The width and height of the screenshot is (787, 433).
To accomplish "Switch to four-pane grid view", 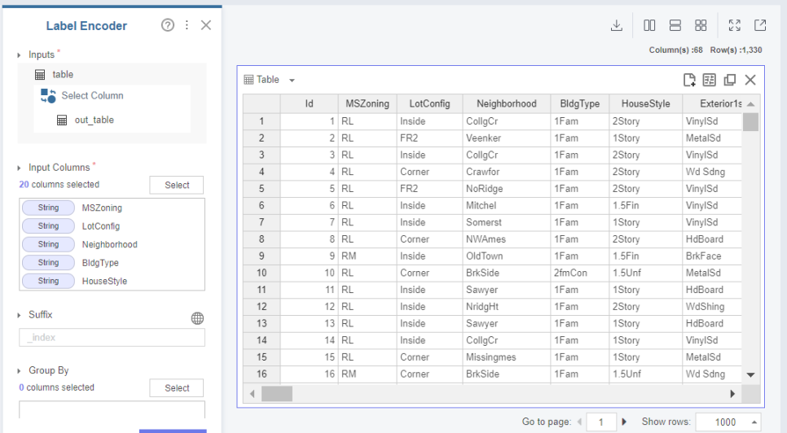I will coord(701,25).
